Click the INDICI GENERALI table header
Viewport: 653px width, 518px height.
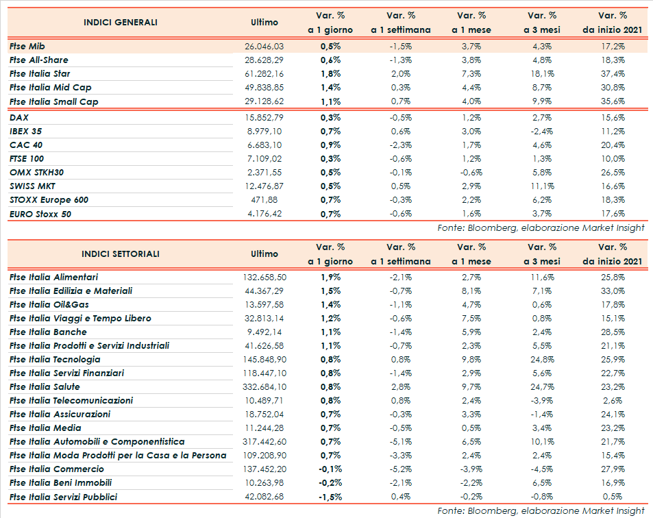(x=120, y=23)
